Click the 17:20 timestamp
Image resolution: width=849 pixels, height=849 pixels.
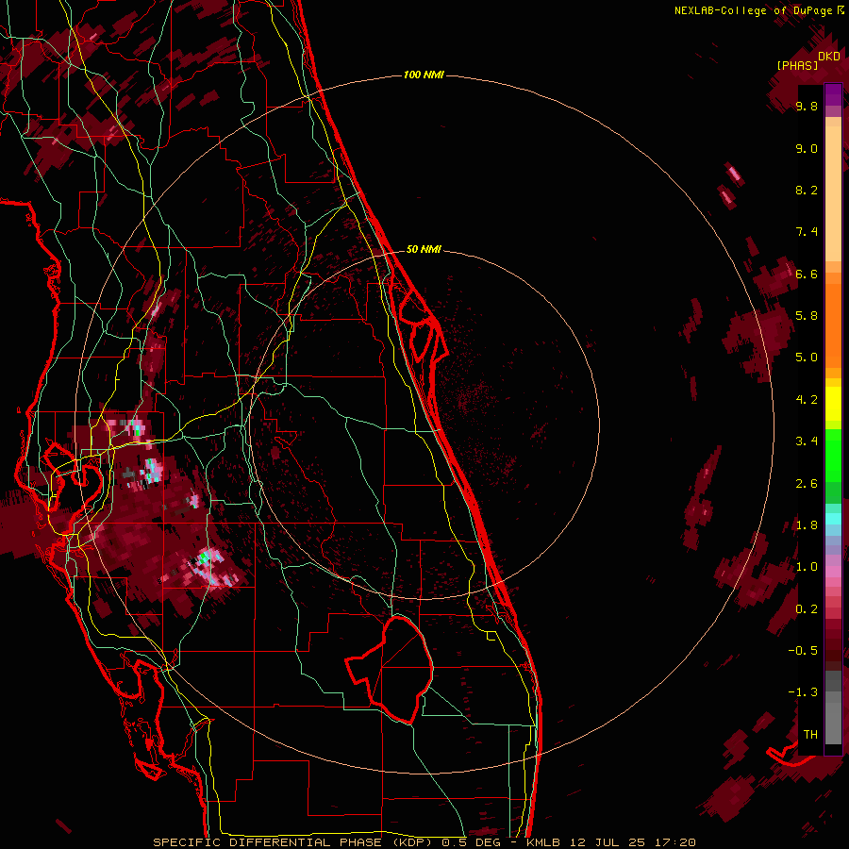[x=676, y=842]
